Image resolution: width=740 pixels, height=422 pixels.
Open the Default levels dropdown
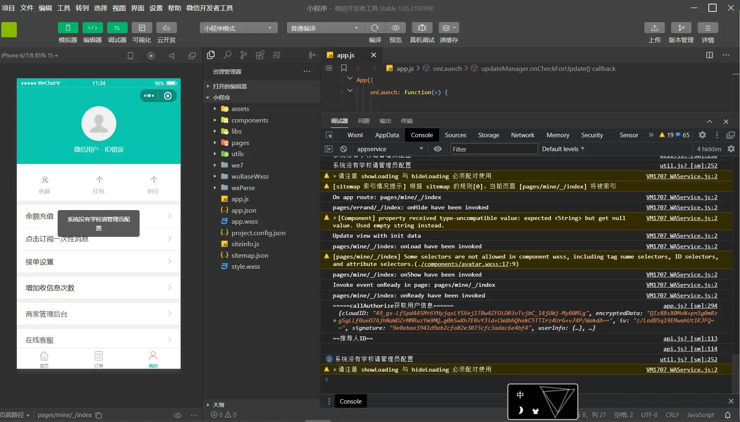pyautogui.click(x=563, y=149)
